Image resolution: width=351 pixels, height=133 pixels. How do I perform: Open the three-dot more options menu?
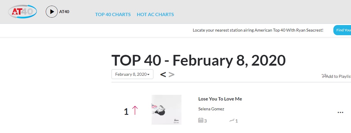(340, 112)
